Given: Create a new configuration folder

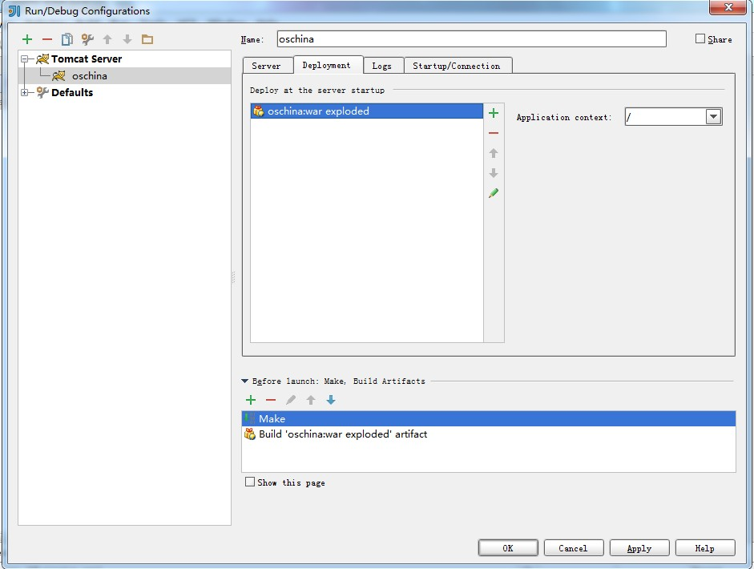Looking at the screenshot, I should click(x=147, y=38).
